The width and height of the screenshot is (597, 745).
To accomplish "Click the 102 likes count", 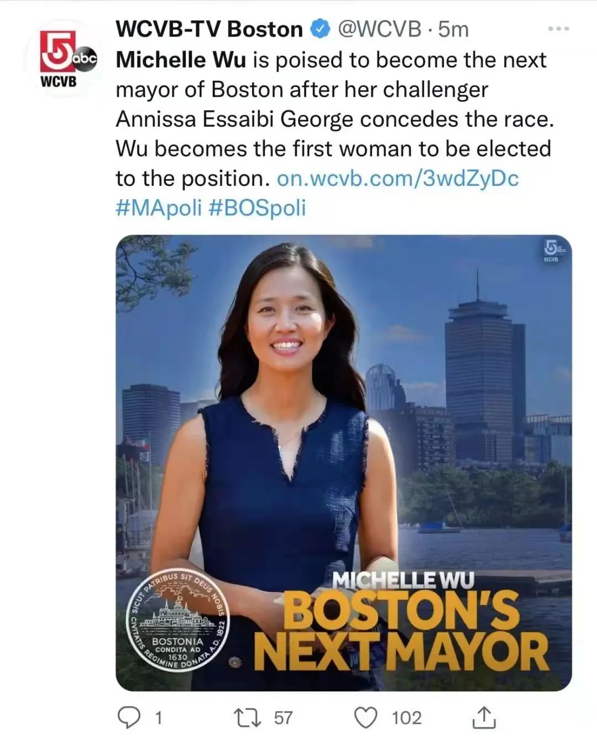I will [407, 718].
